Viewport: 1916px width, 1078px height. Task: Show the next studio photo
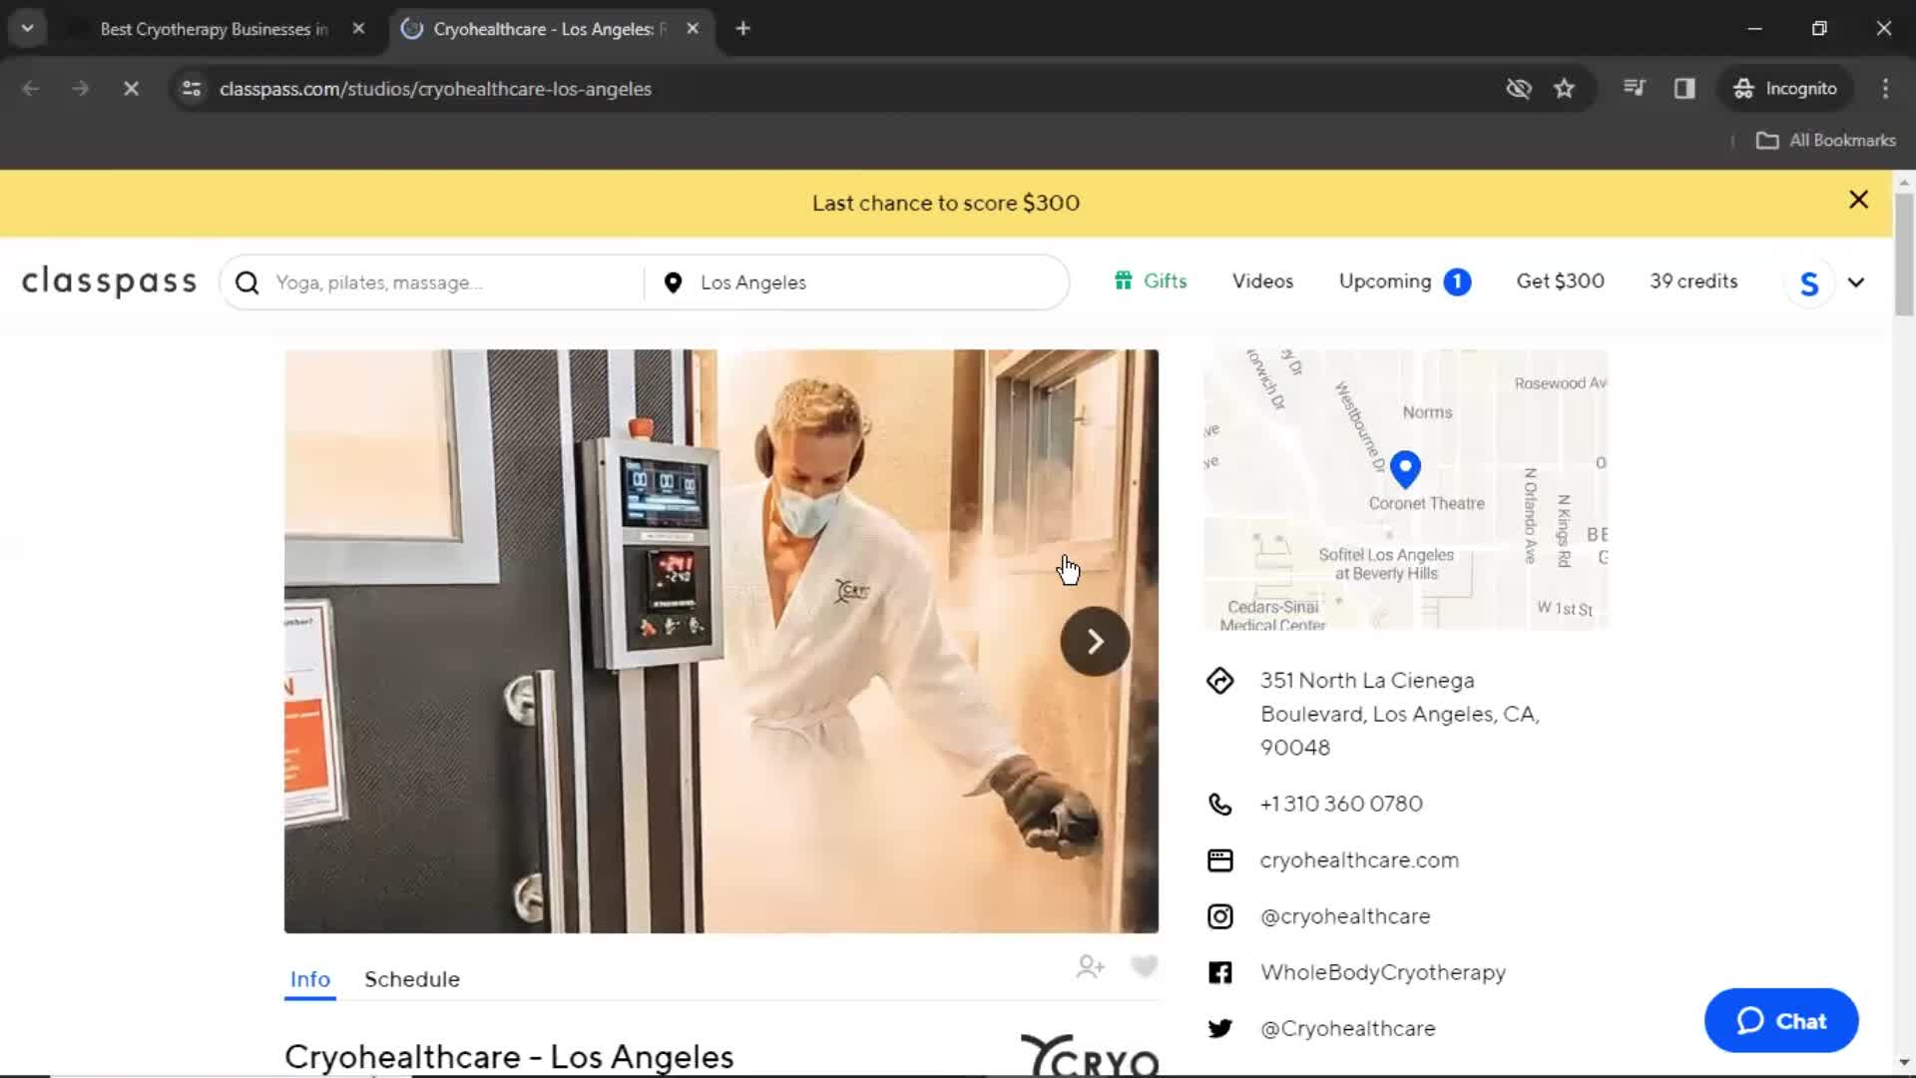pyautogui.click(x=1095, y=642)
